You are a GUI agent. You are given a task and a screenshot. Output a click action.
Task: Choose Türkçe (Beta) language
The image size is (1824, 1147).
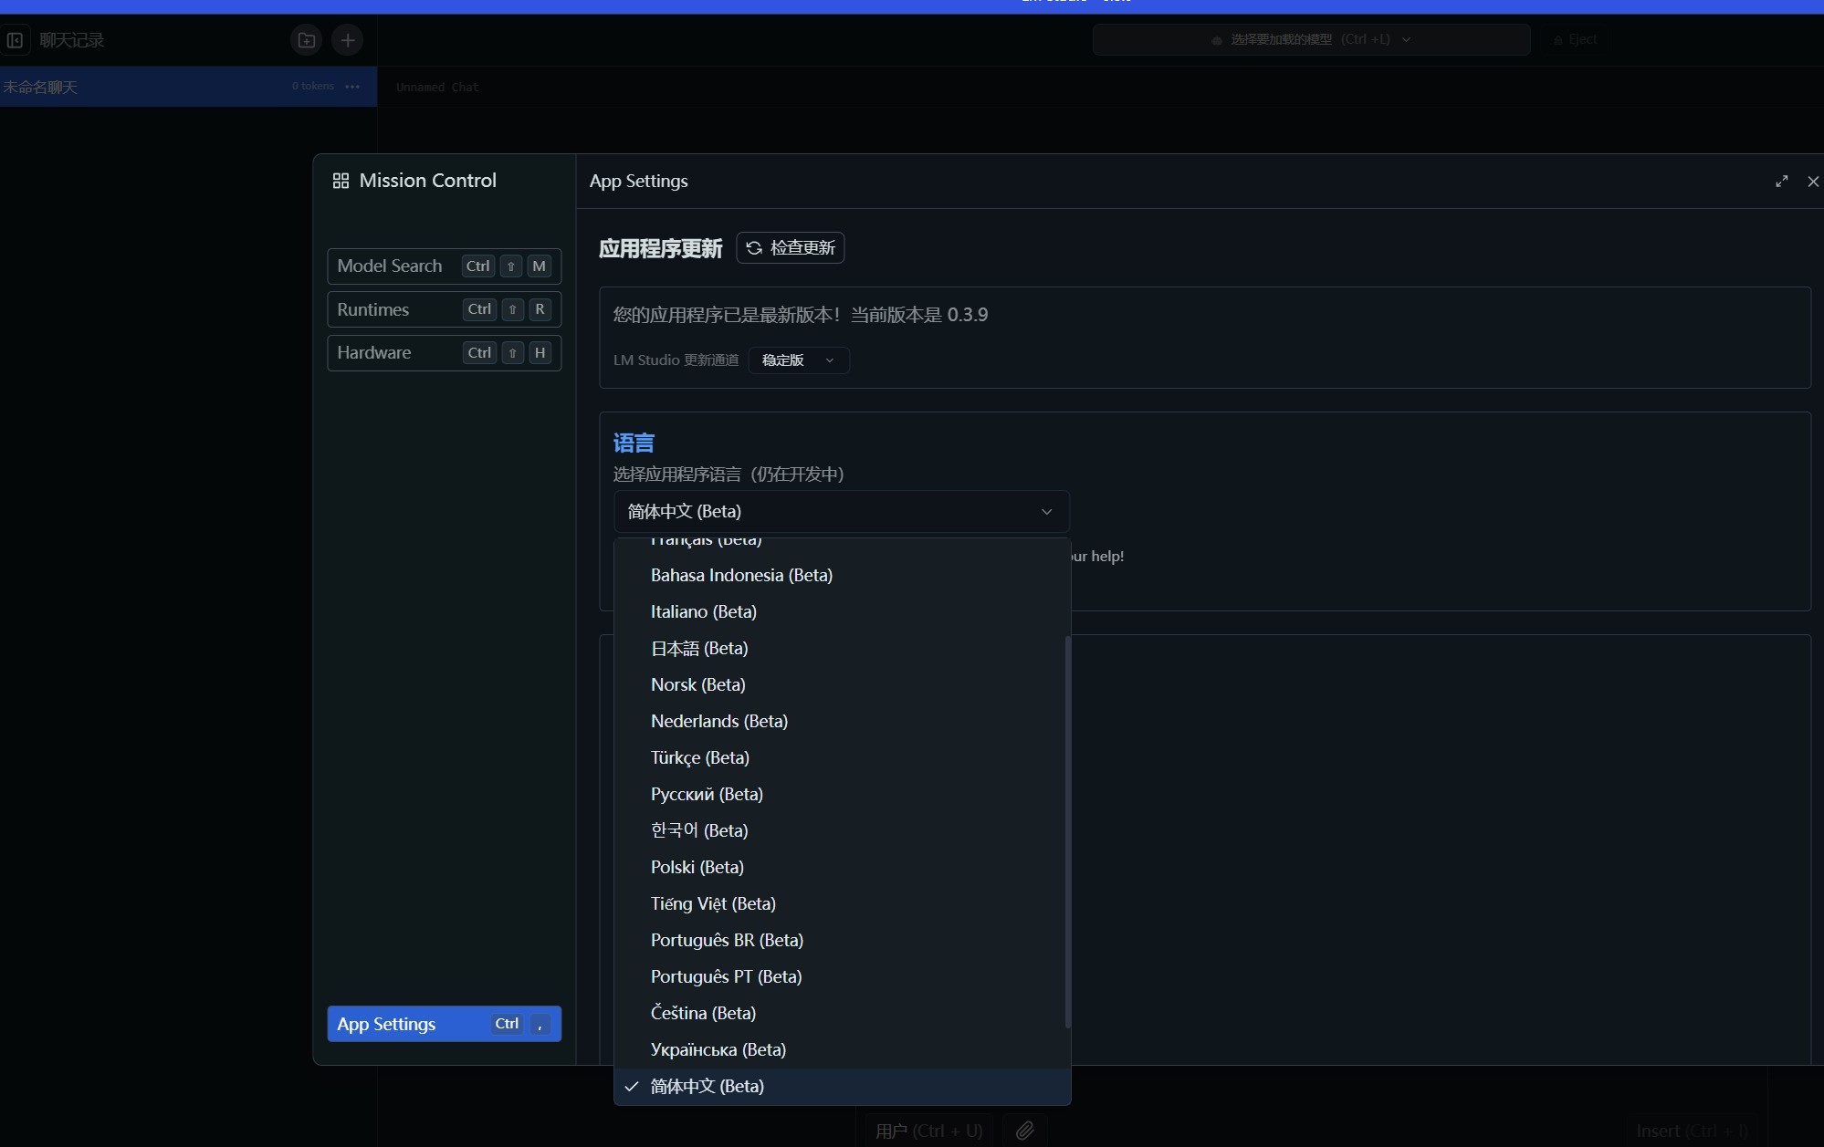click(840, 757)
